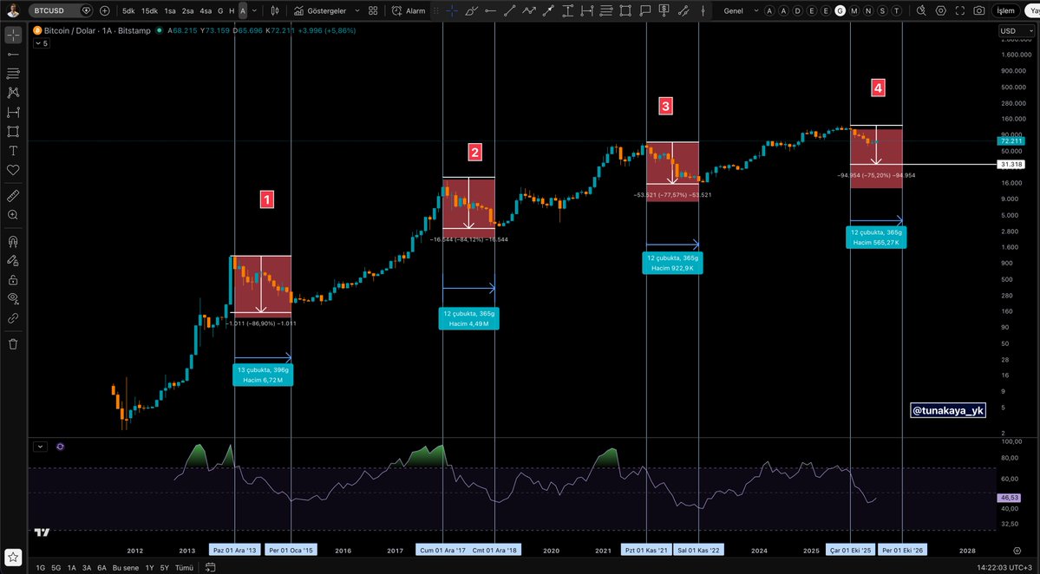Collapse the RSI pane legend chevron
The image size is (1040, 574).
point(41,447)
